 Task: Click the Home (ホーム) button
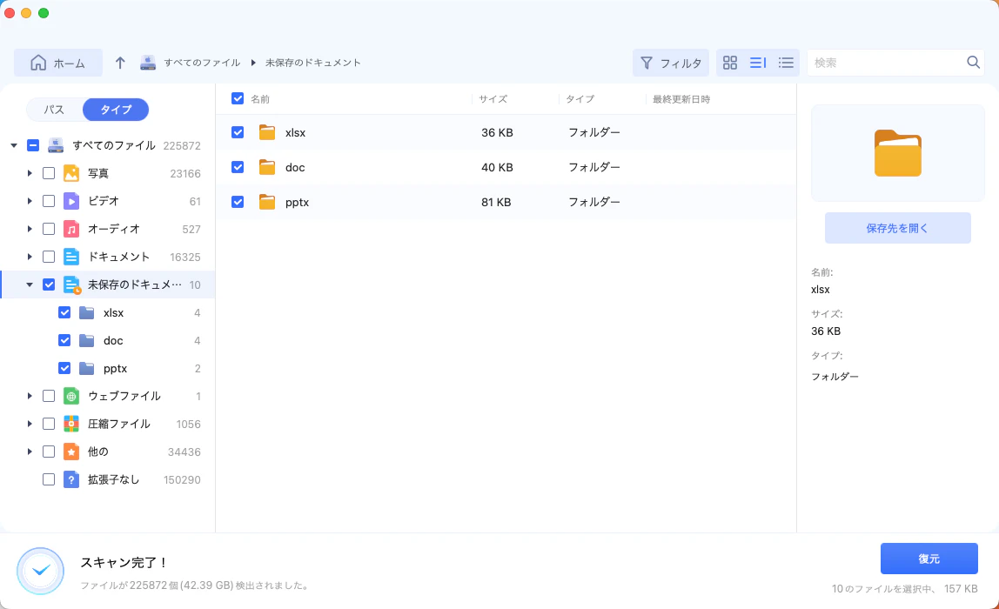(58, 63)
